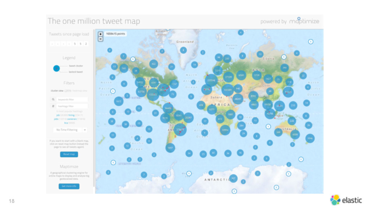The height and width of the screenshot is (208, 370).
Task: Open the 390 cluster in eastern Siberia
Action: point(285,68)
